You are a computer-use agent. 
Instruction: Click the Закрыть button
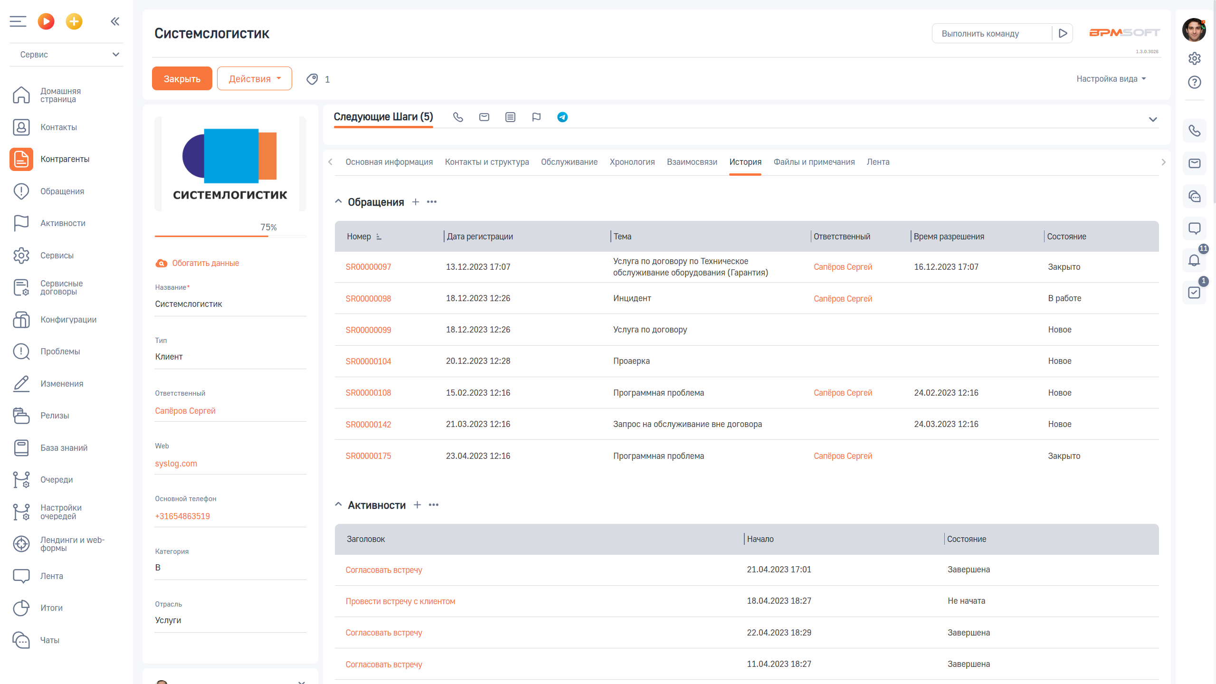point(182,79)
